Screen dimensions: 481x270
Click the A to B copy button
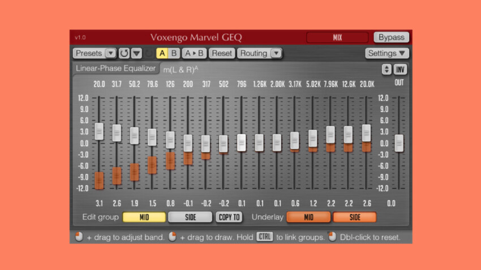click(194, 54)
